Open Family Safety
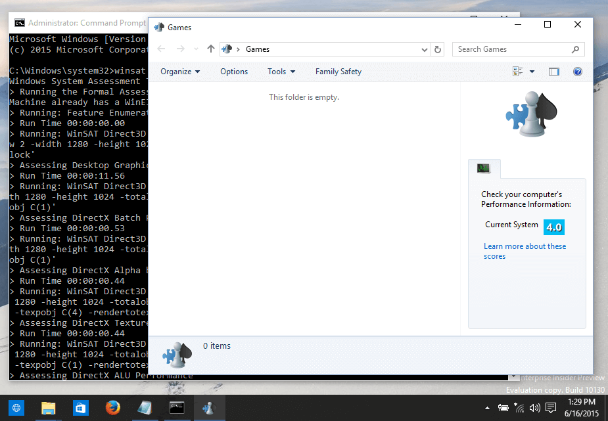The width and height of the screenshot is (608, 421). [x=338, y=72]
